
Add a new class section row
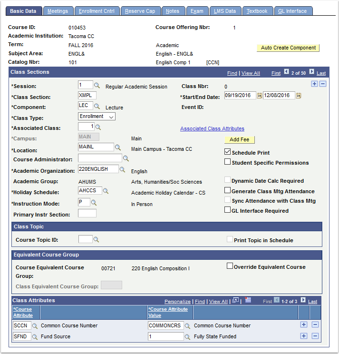coord(314,84)
